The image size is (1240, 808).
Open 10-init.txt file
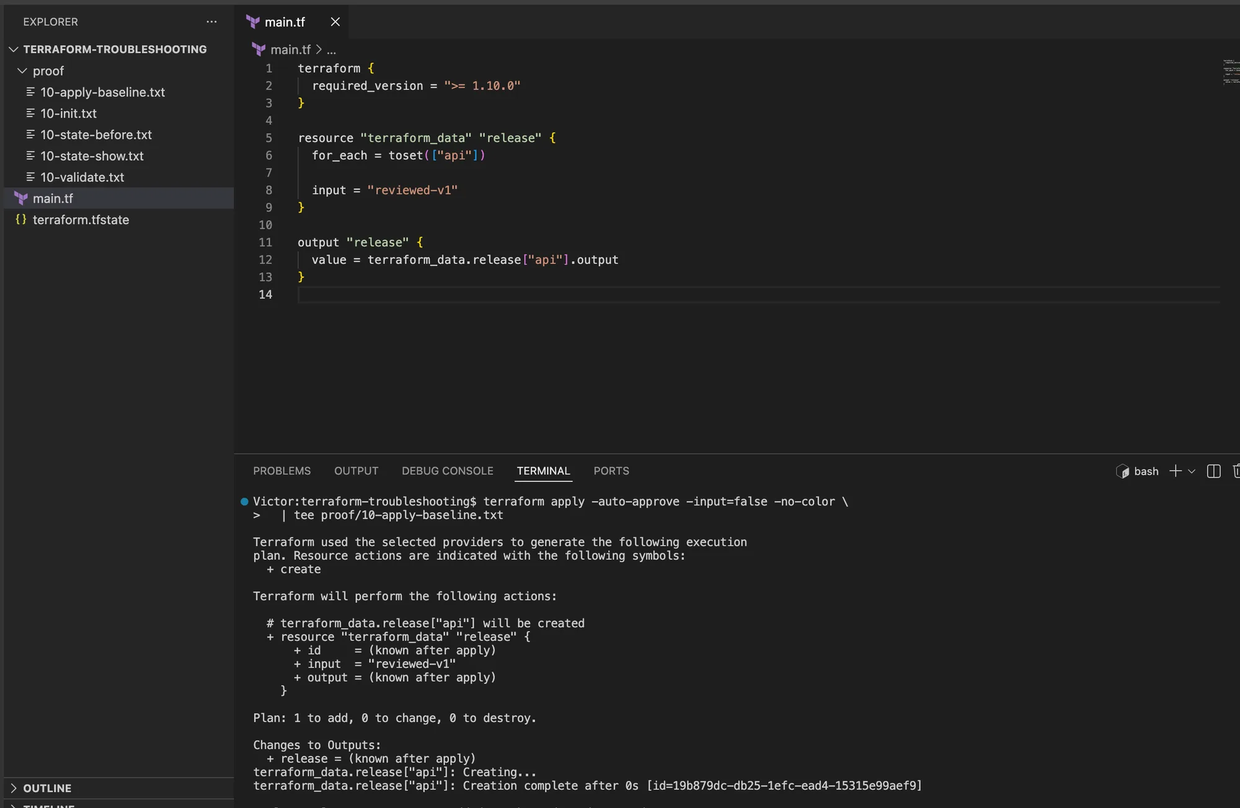tap(68, 113)
